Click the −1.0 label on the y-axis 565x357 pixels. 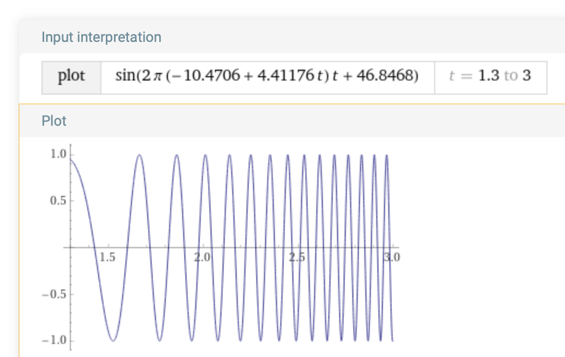click(x=55, y=341)
